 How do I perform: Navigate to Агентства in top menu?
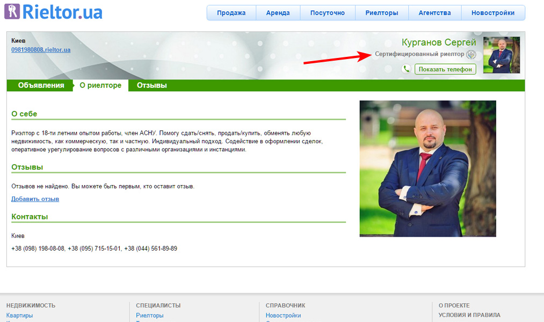pyautogui.click(x=434, y=13)
